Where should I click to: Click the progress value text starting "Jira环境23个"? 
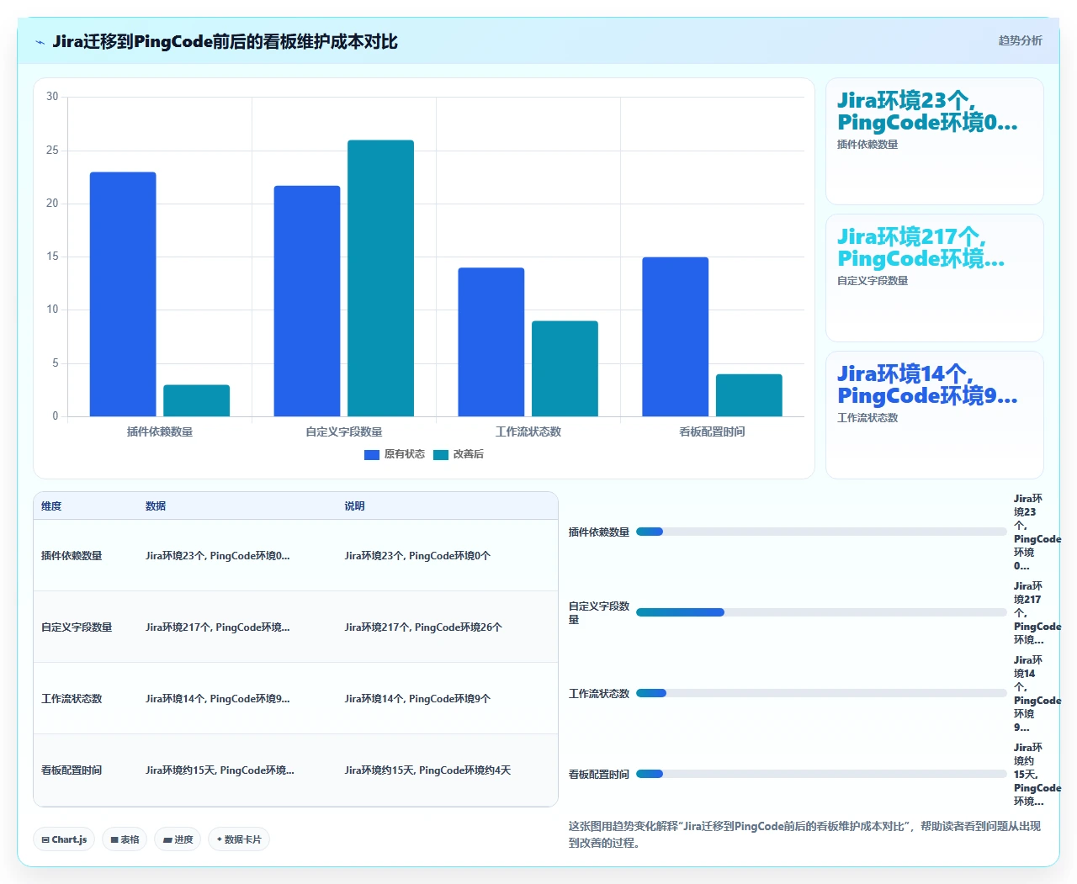1037,532
